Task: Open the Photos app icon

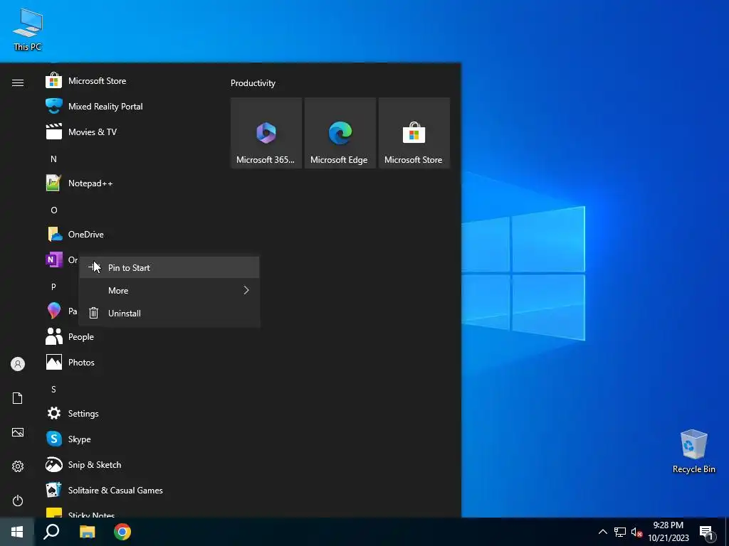Action: (54, 362)
